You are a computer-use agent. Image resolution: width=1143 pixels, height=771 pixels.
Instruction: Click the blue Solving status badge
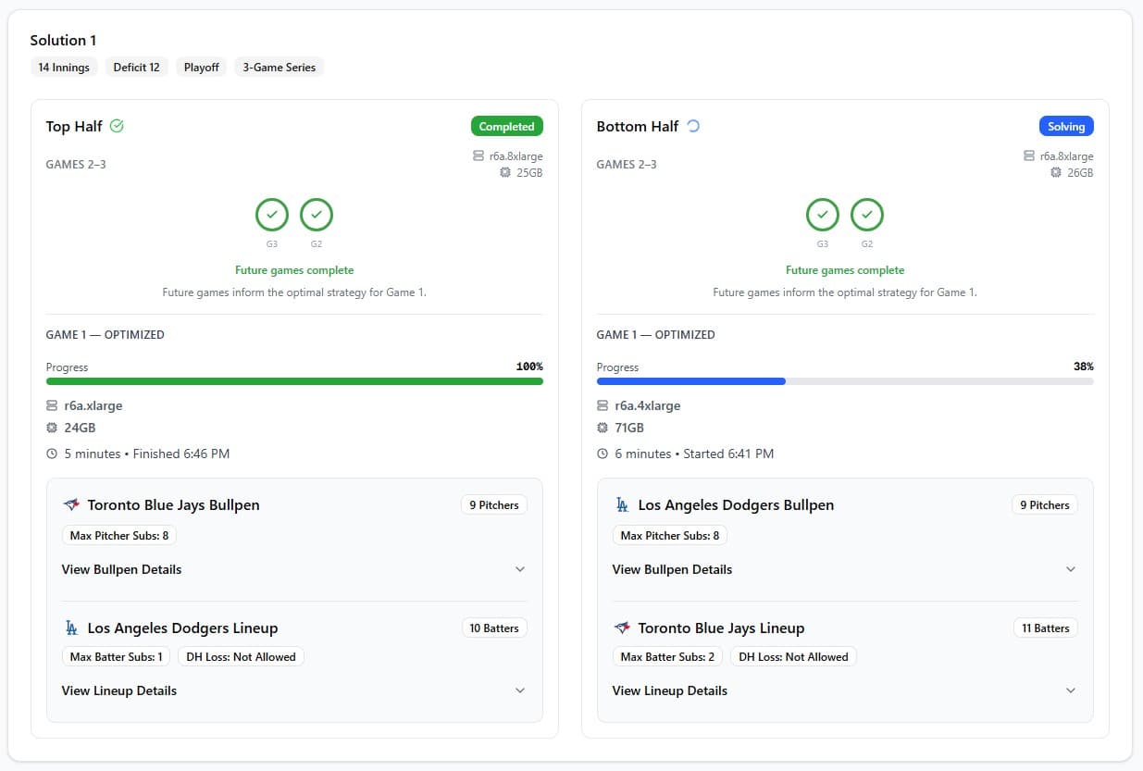point(1066,127)
